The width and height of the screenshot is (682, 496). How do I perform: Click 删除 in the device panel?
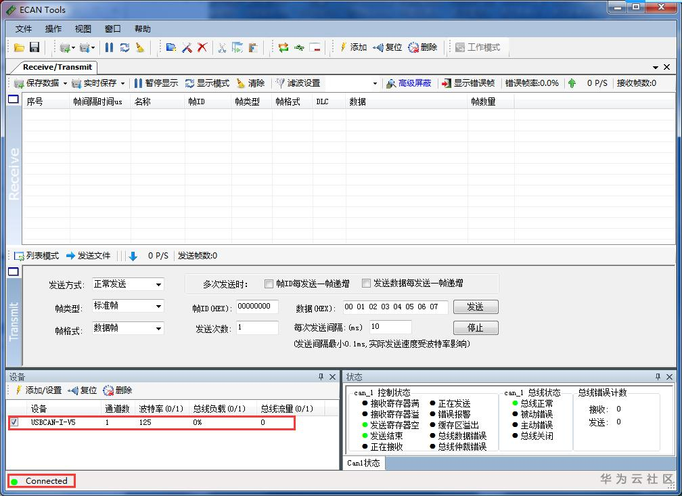[118, 390]
